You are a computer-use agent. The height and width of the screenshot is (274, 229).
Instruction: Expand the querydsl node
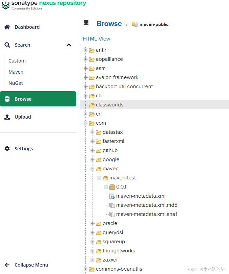(x=92, y=232)
